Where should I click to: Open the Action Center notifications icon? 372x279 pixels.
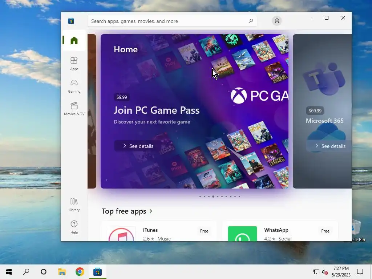(x=360, y=272)
